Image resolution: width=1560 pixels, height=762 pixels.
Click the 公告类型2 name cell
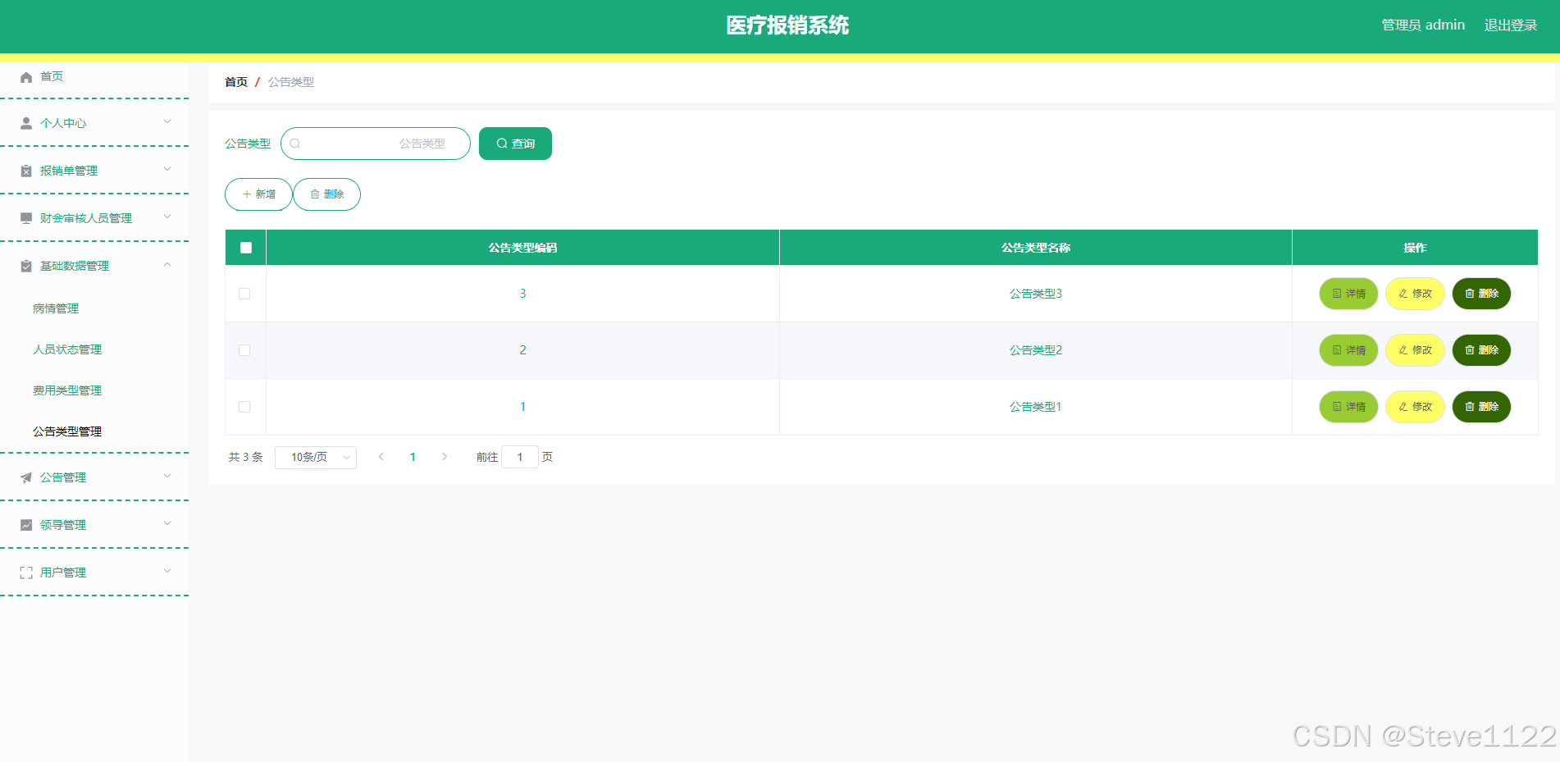(x=1036, y=350)
